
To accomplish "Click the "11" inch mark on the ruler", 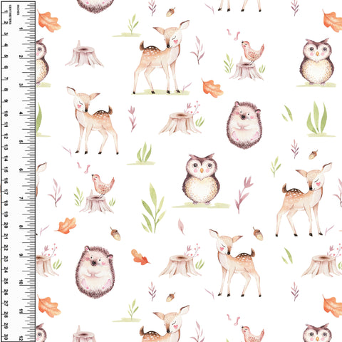I will point(21,311).
